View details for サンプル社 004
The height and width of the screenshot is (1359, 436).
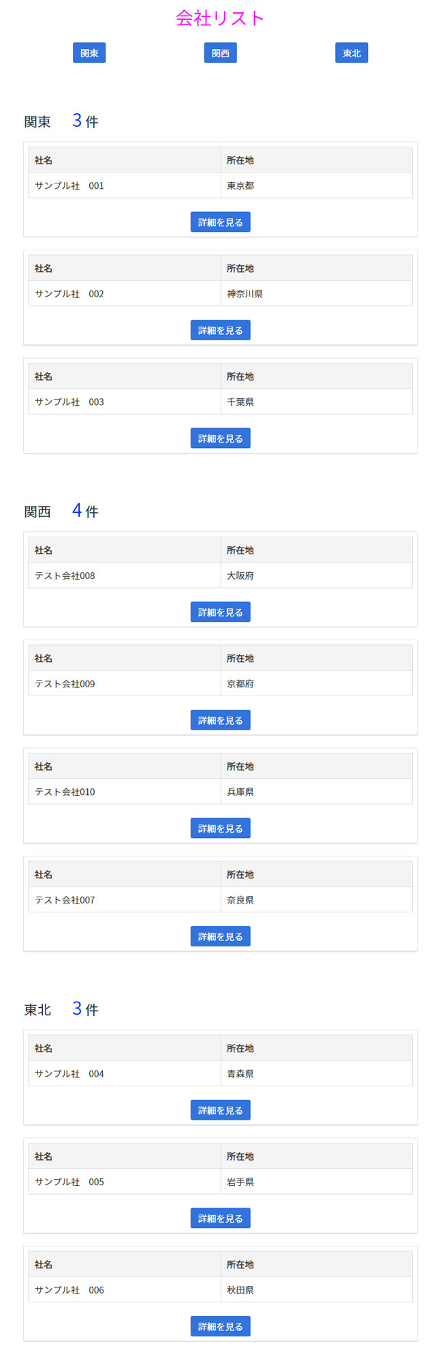tap(220, 1110)
